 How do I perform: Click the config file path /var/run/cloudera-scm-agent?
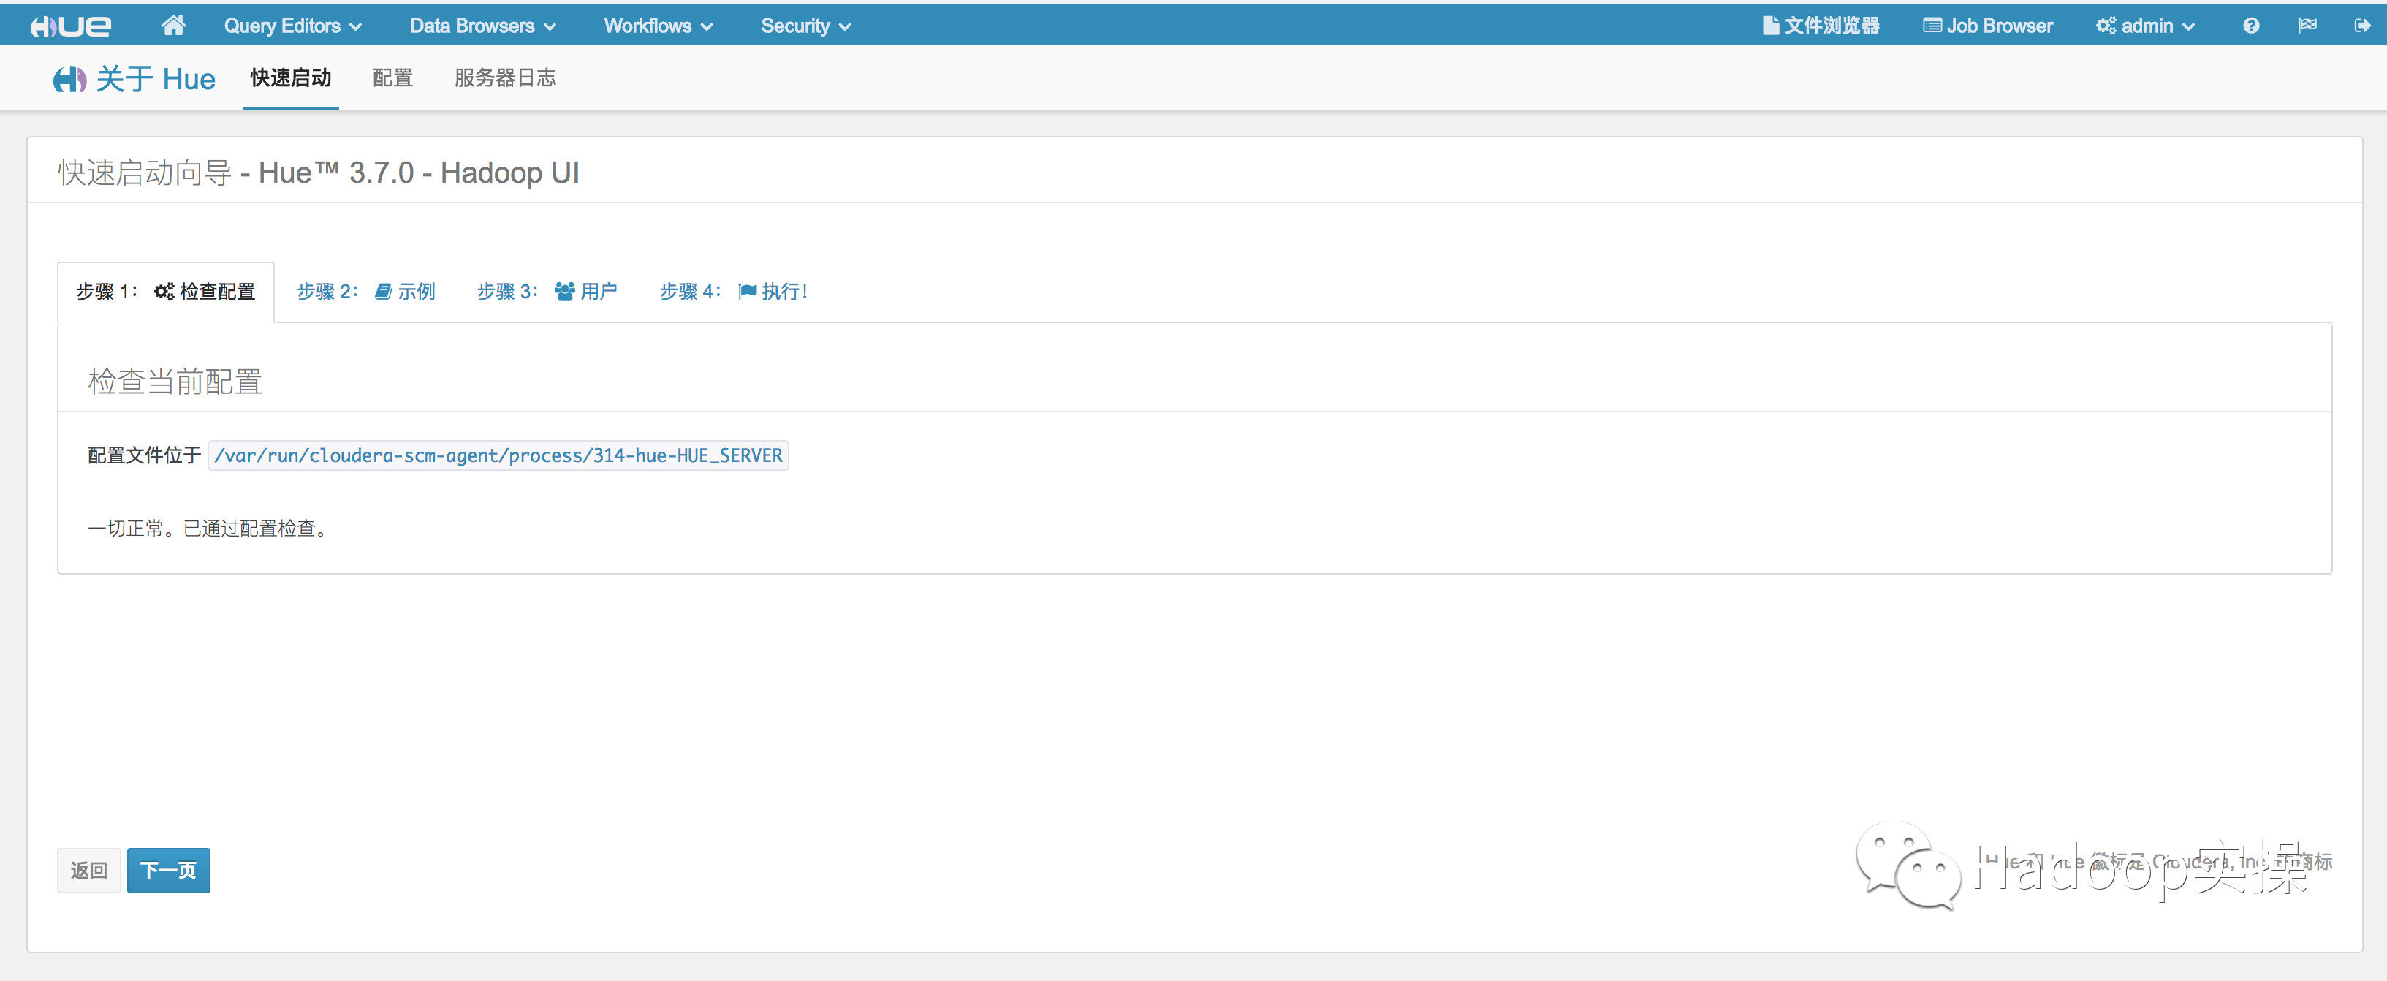[498, 455]
